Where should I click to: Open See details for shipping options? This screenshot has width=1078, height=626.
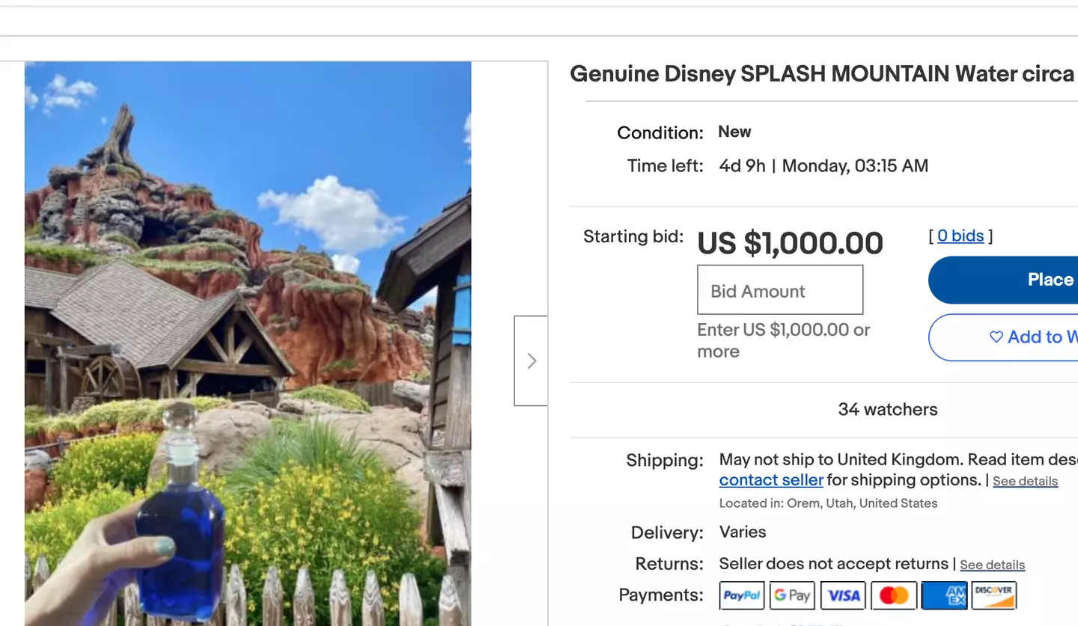[1025, 481]
